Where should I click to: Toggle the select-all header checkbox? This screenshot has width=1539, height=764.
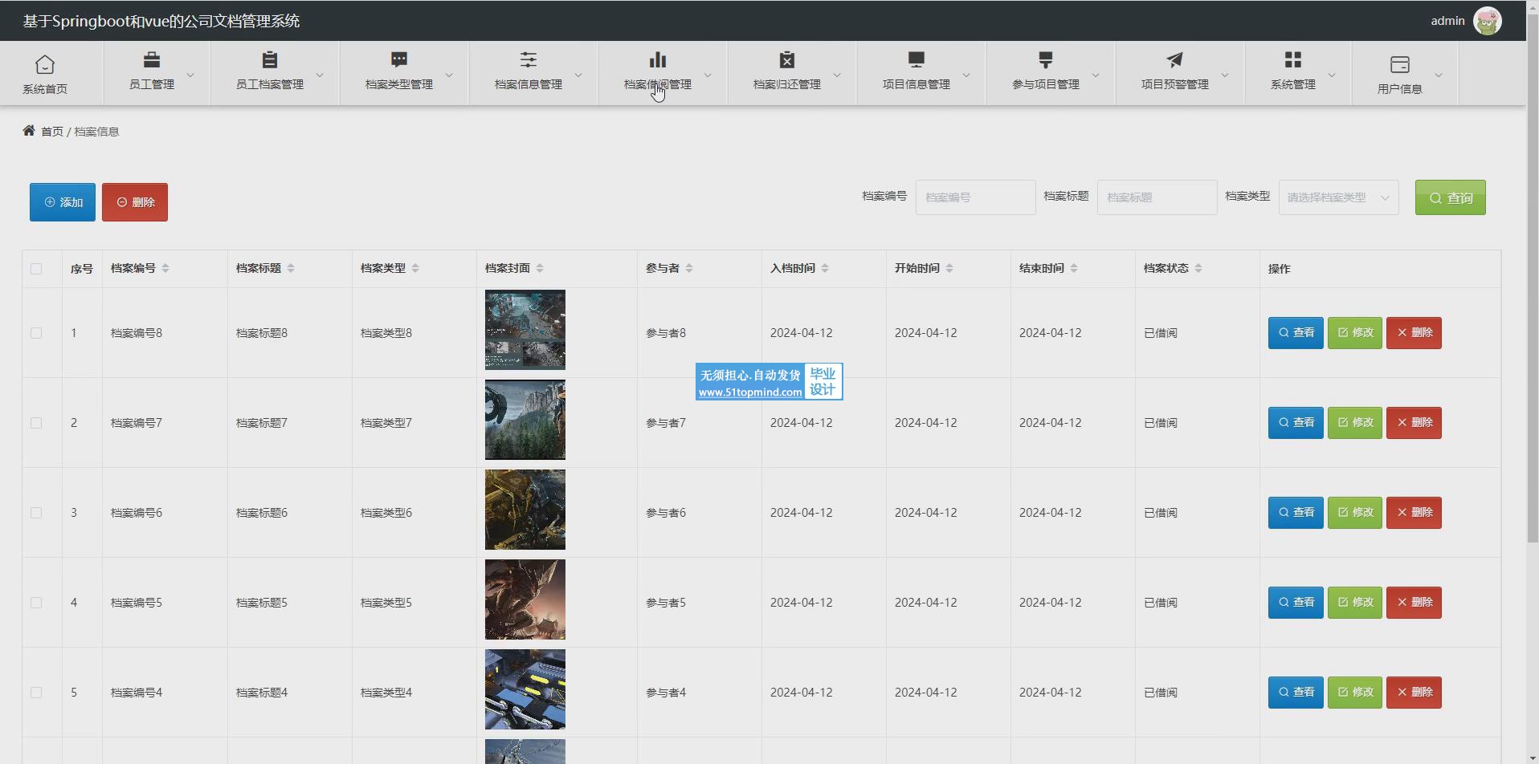(x=36, y=269)
